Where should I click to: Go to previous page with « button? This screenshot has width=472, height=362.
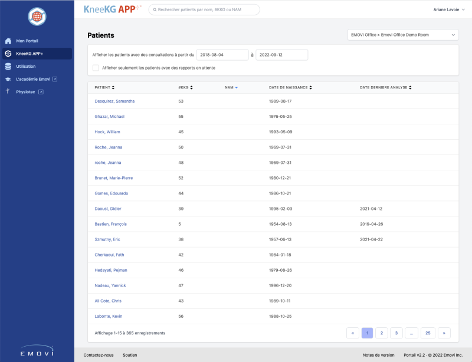[353, 333]
